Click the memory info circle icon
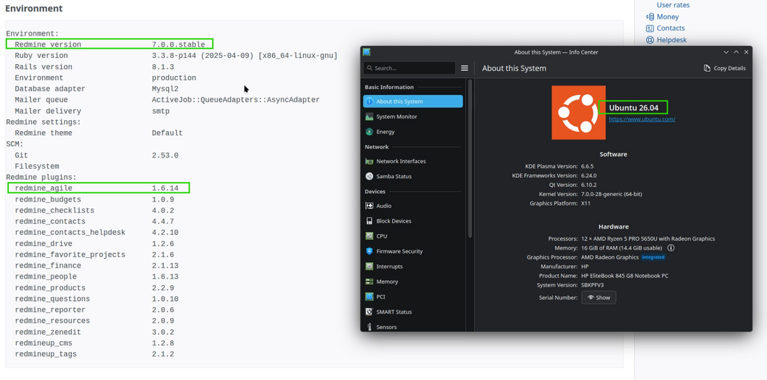This screenshot has height=380, width=767. 671,248
